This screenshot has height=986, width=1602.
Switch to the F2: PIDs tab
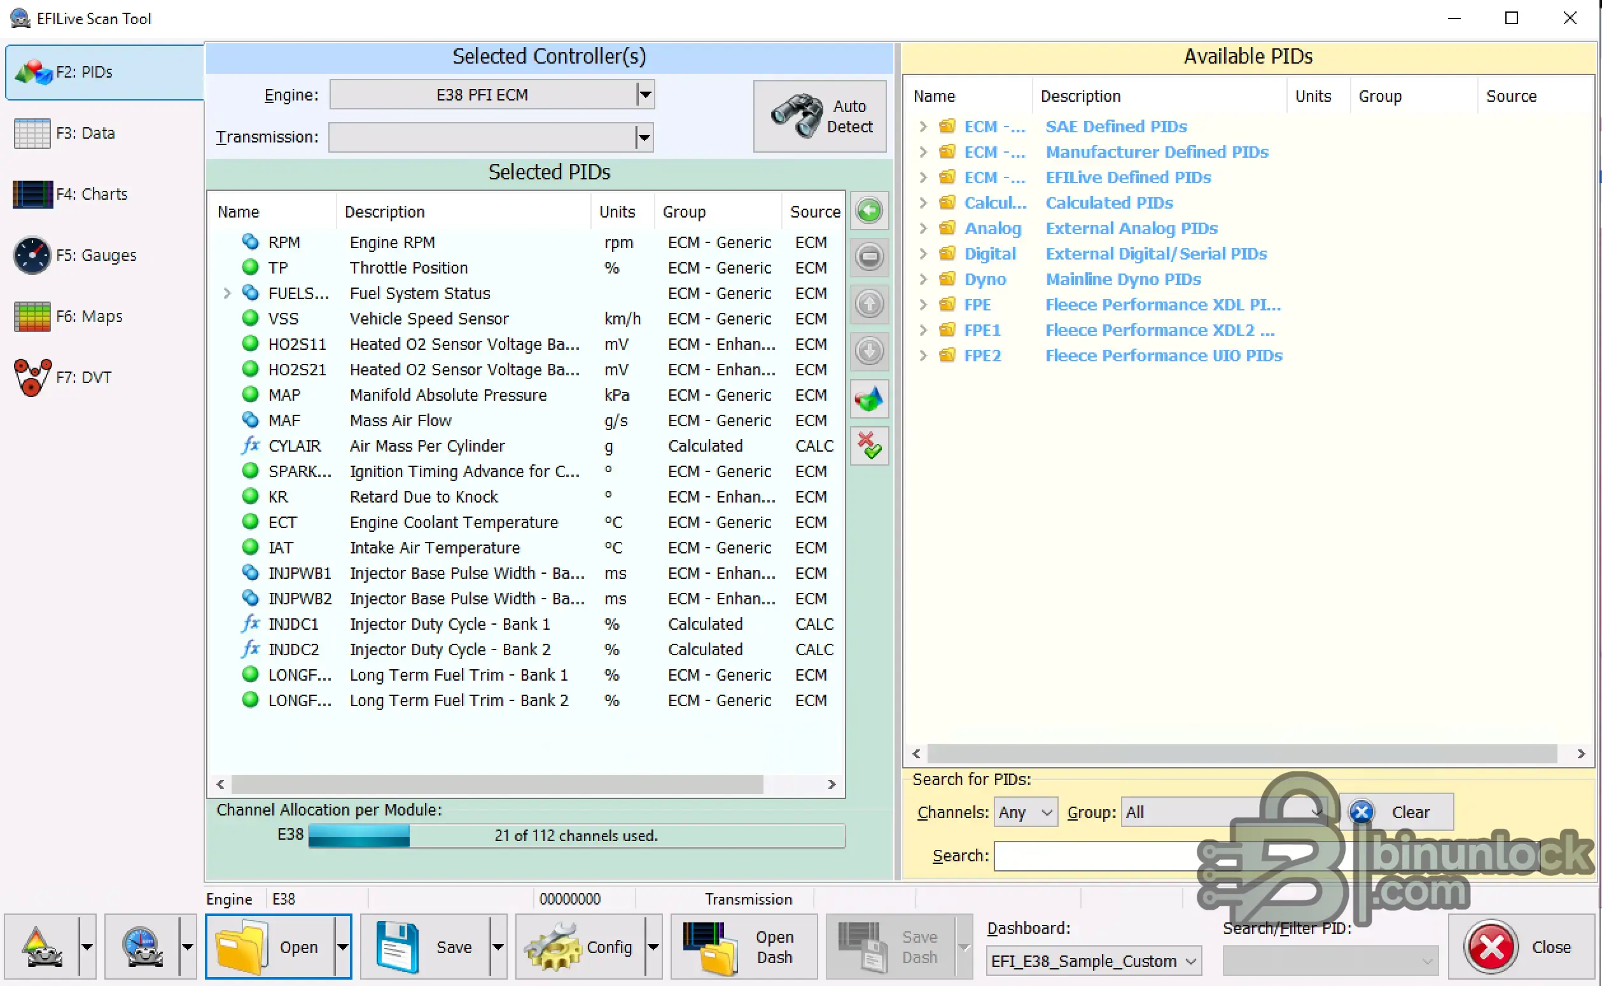pyautogui.click(x=104, y=72)
